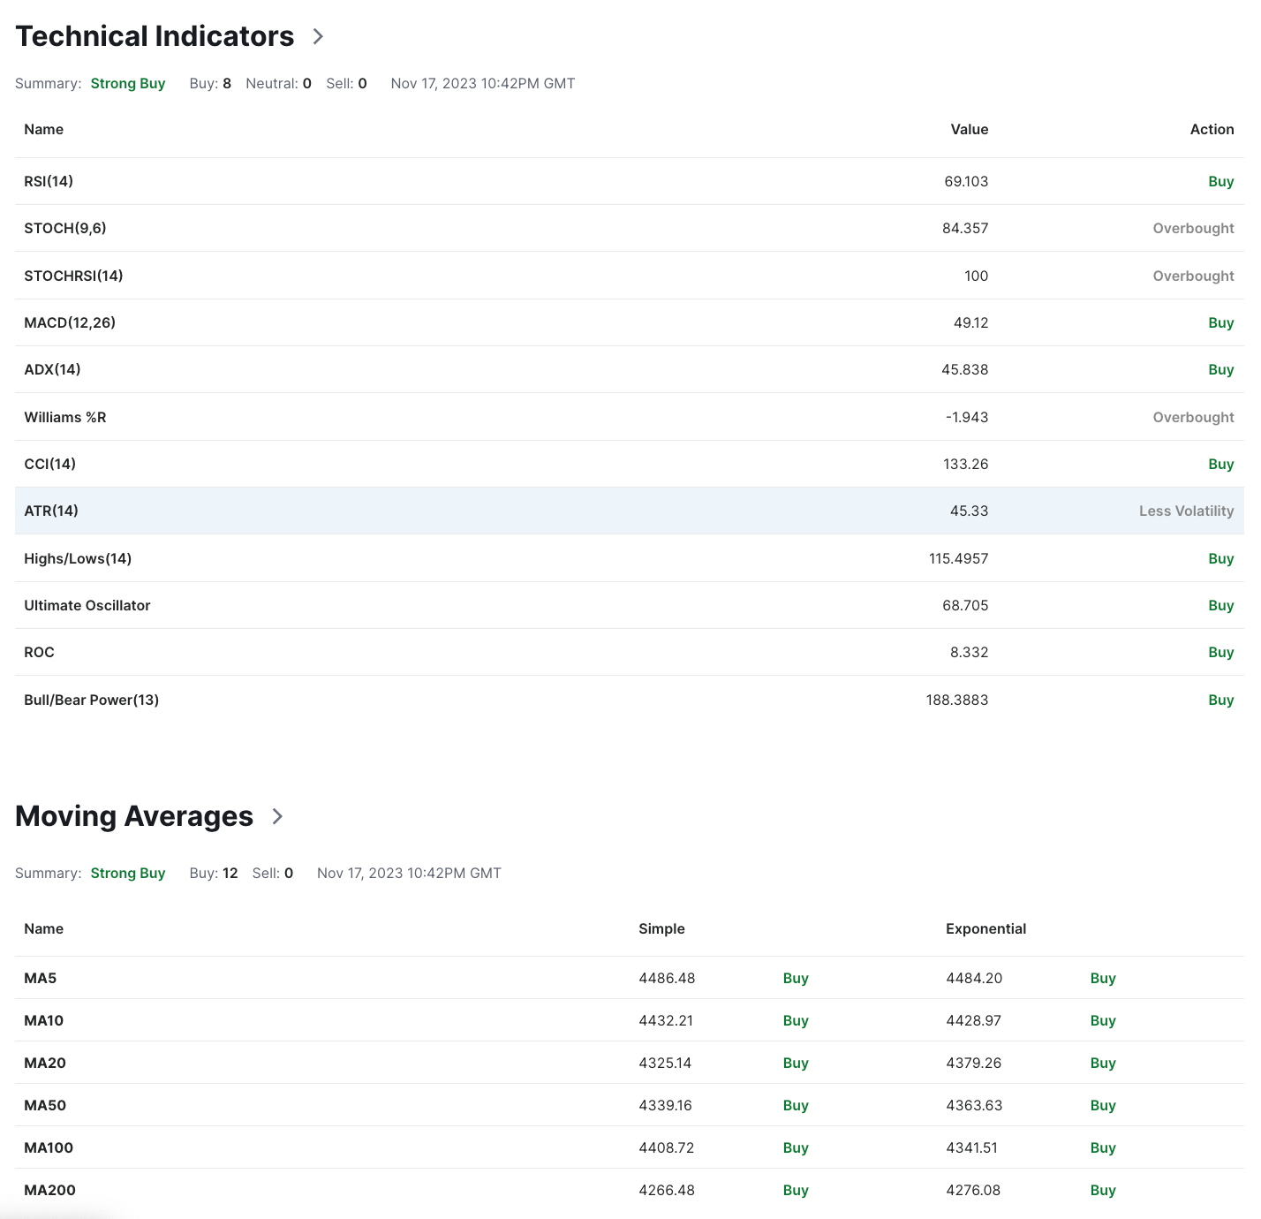This screenshot has height=1219, width=1261.
Task: Click the MA200 exponential value 4276.08
Action: [973, 1190]
